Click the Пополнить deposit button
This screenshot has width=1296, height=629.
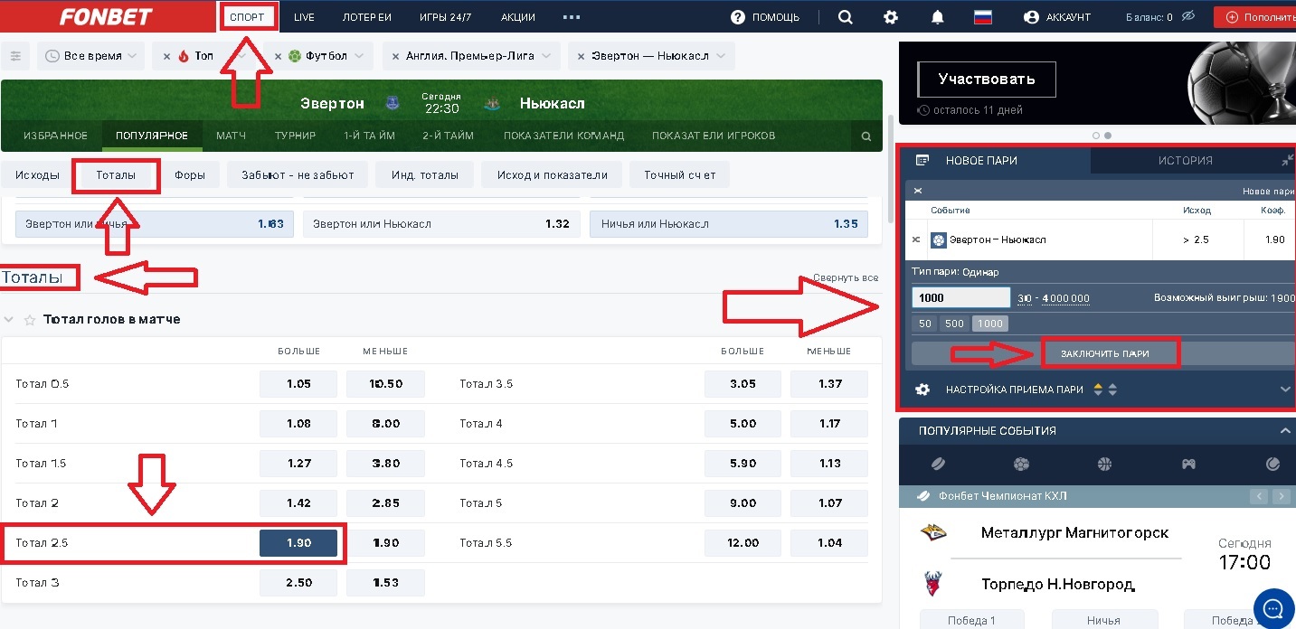click(1255, 17)
